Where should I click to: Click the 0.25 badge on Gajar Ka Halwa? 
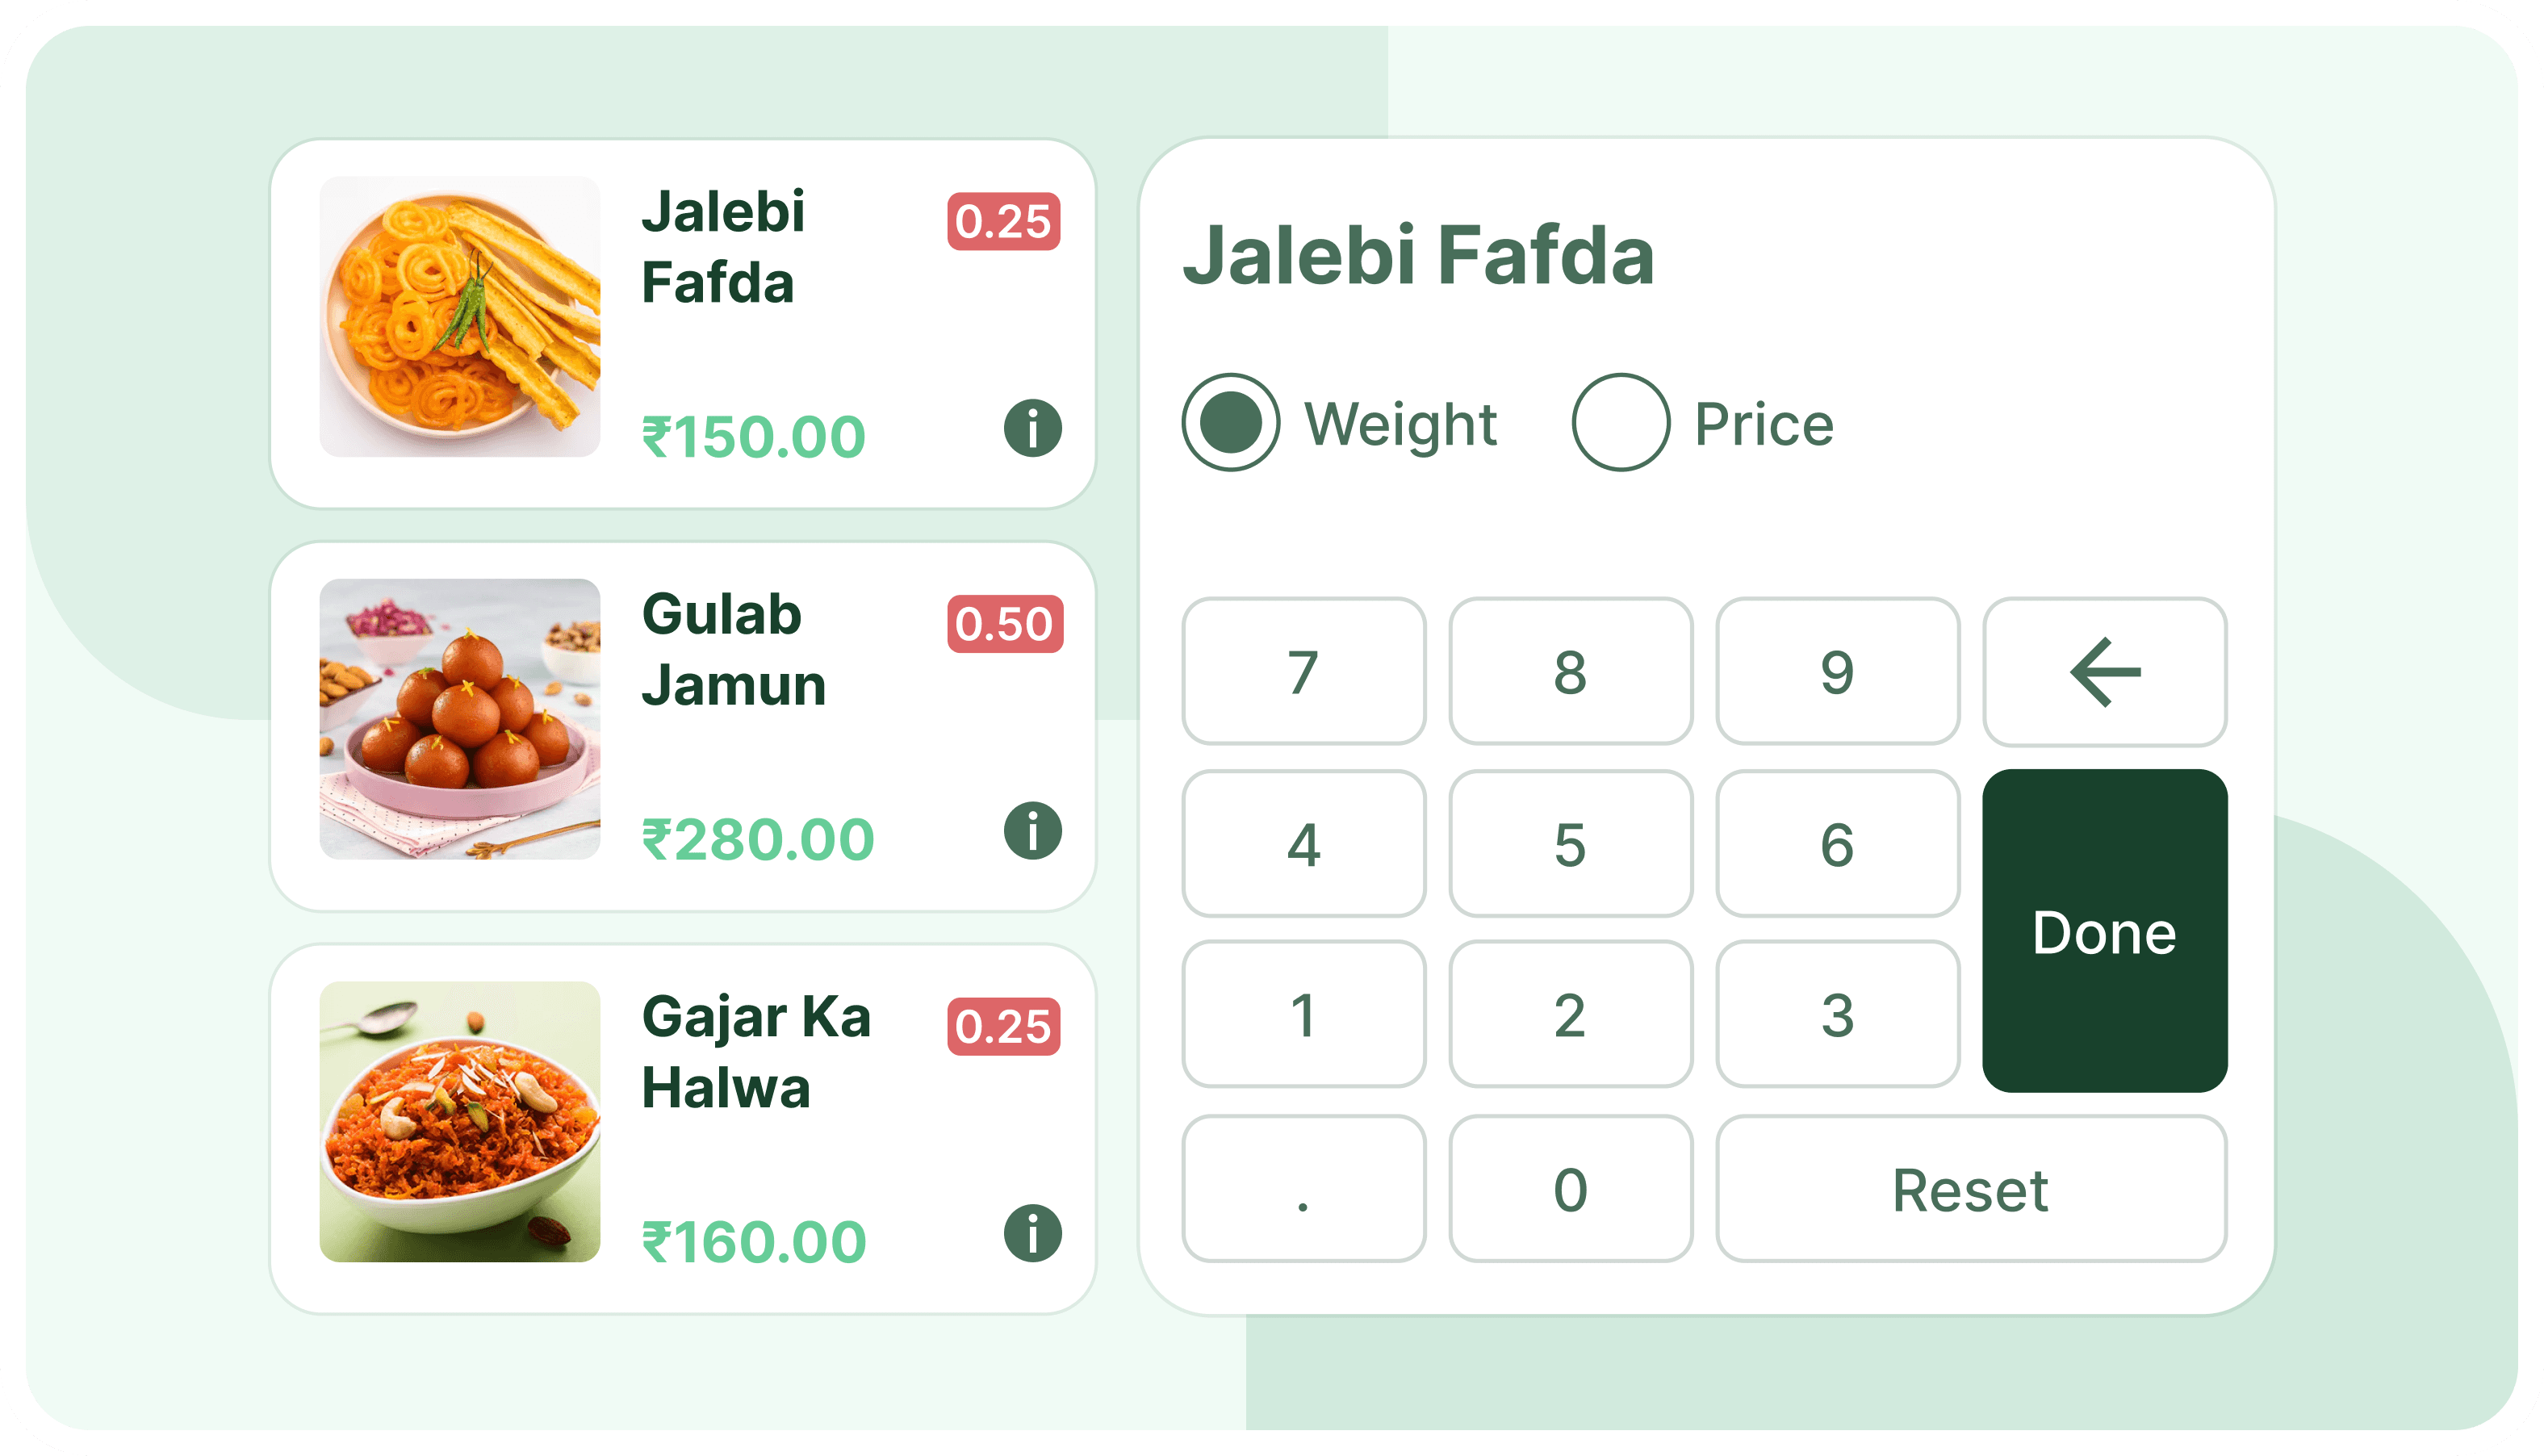(1003, 1024)
